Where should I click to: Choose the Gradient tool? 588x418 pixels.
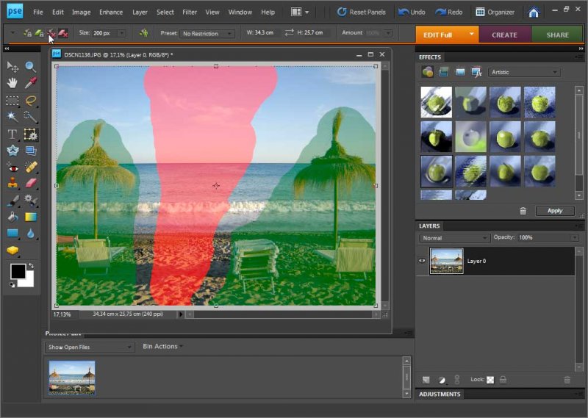(31, 217)
